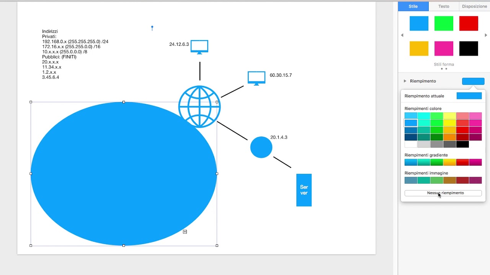The image size is (490, 275).
Task: Apply the blue shape style preset
Action: (419, 23)
